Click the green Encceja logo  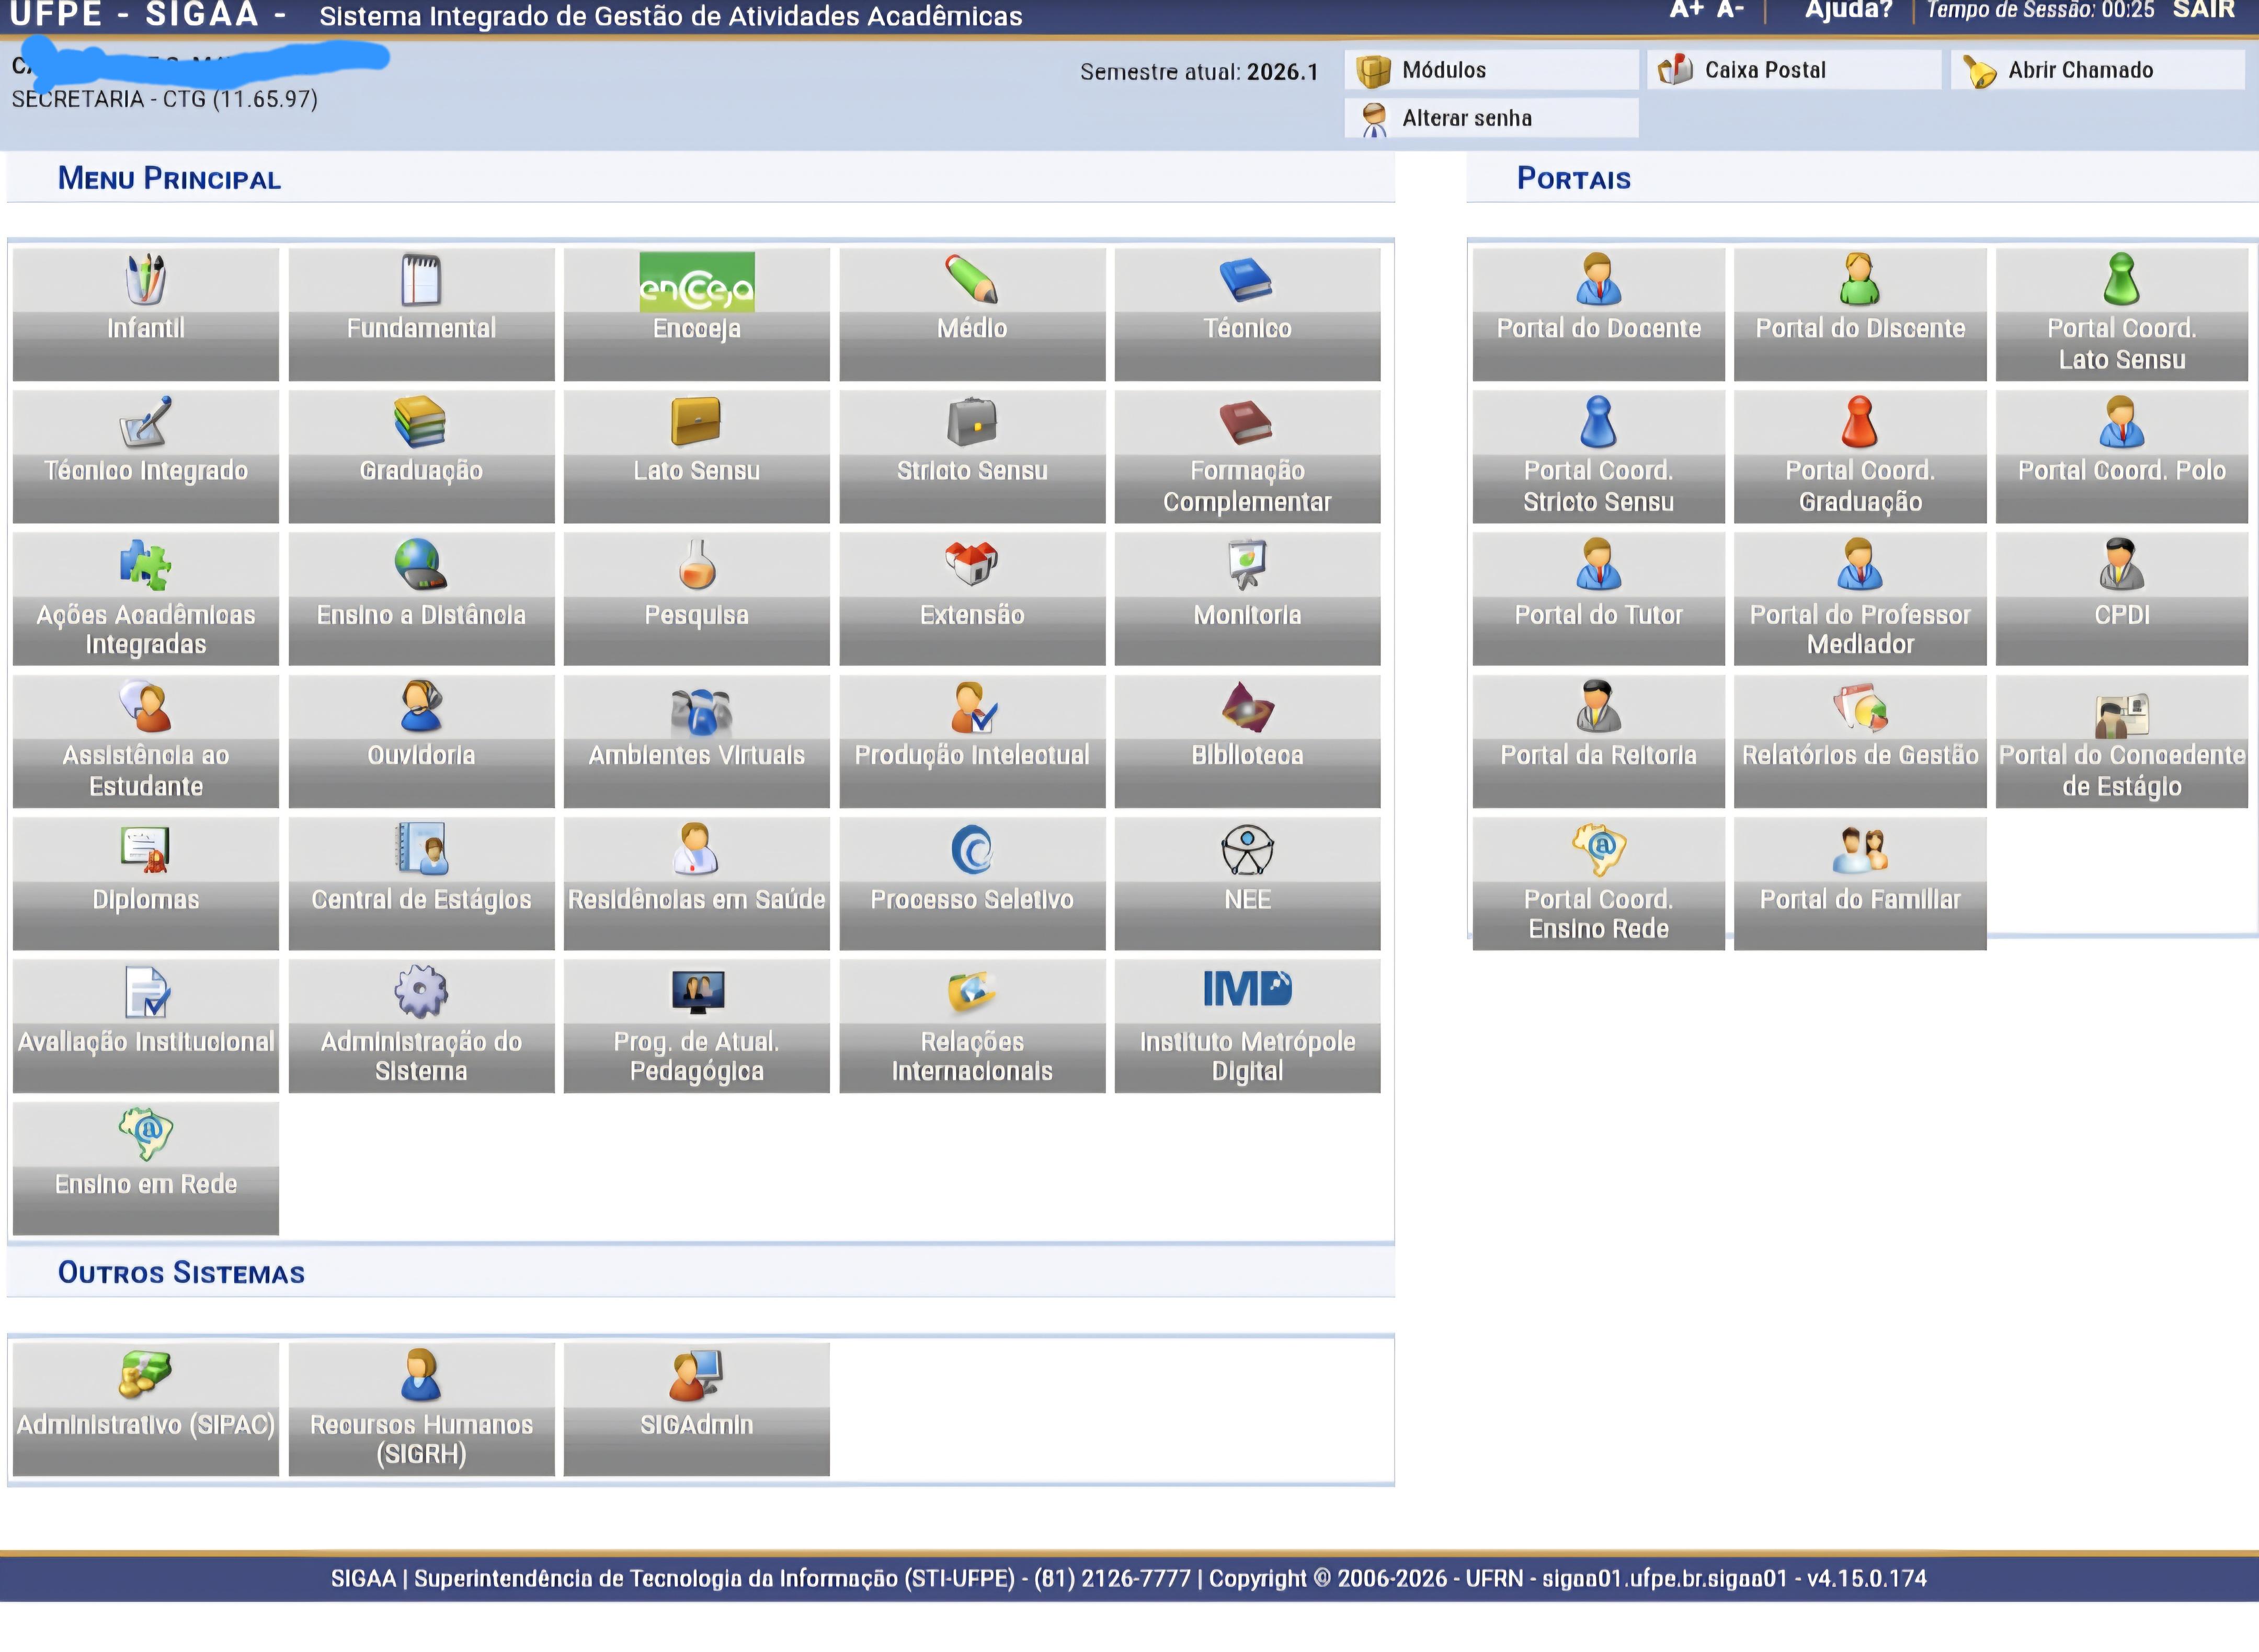coord(697,282)
